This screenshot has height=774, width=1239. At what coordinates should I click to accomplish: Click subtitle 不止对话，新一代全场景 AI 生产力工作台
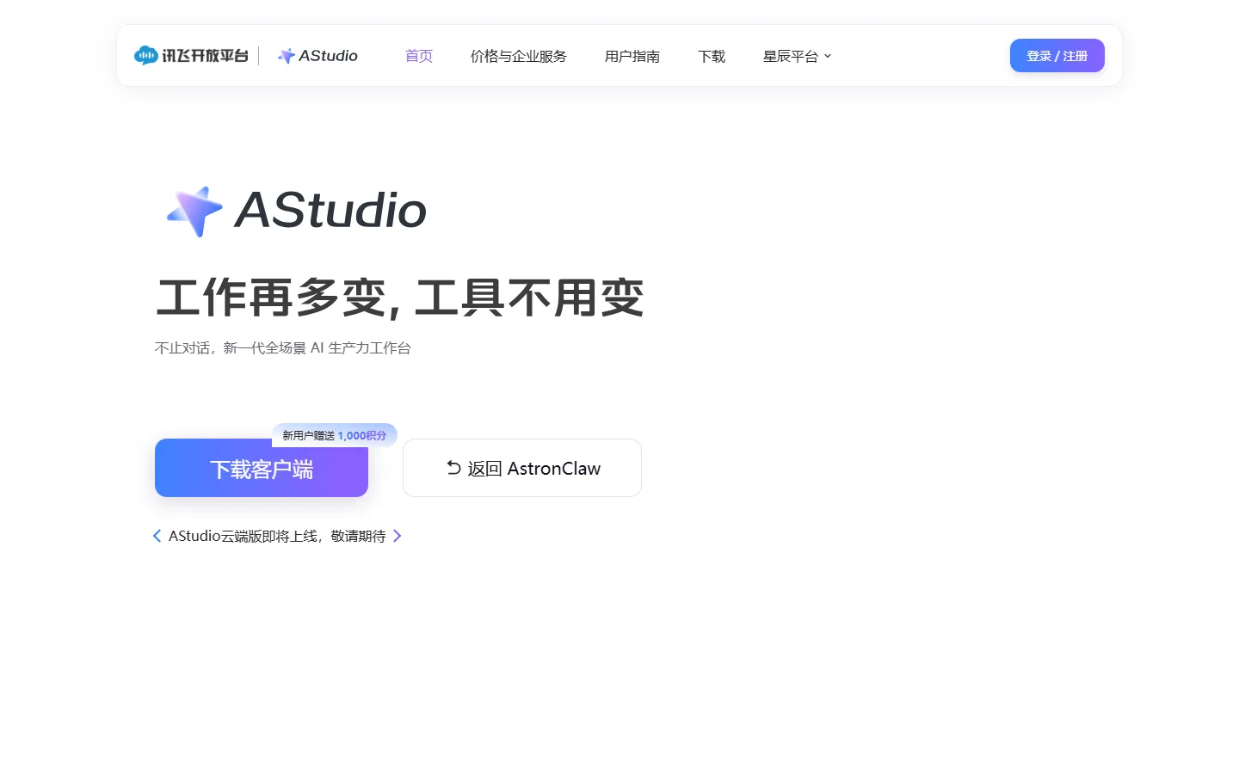click(x=283, y=347)
